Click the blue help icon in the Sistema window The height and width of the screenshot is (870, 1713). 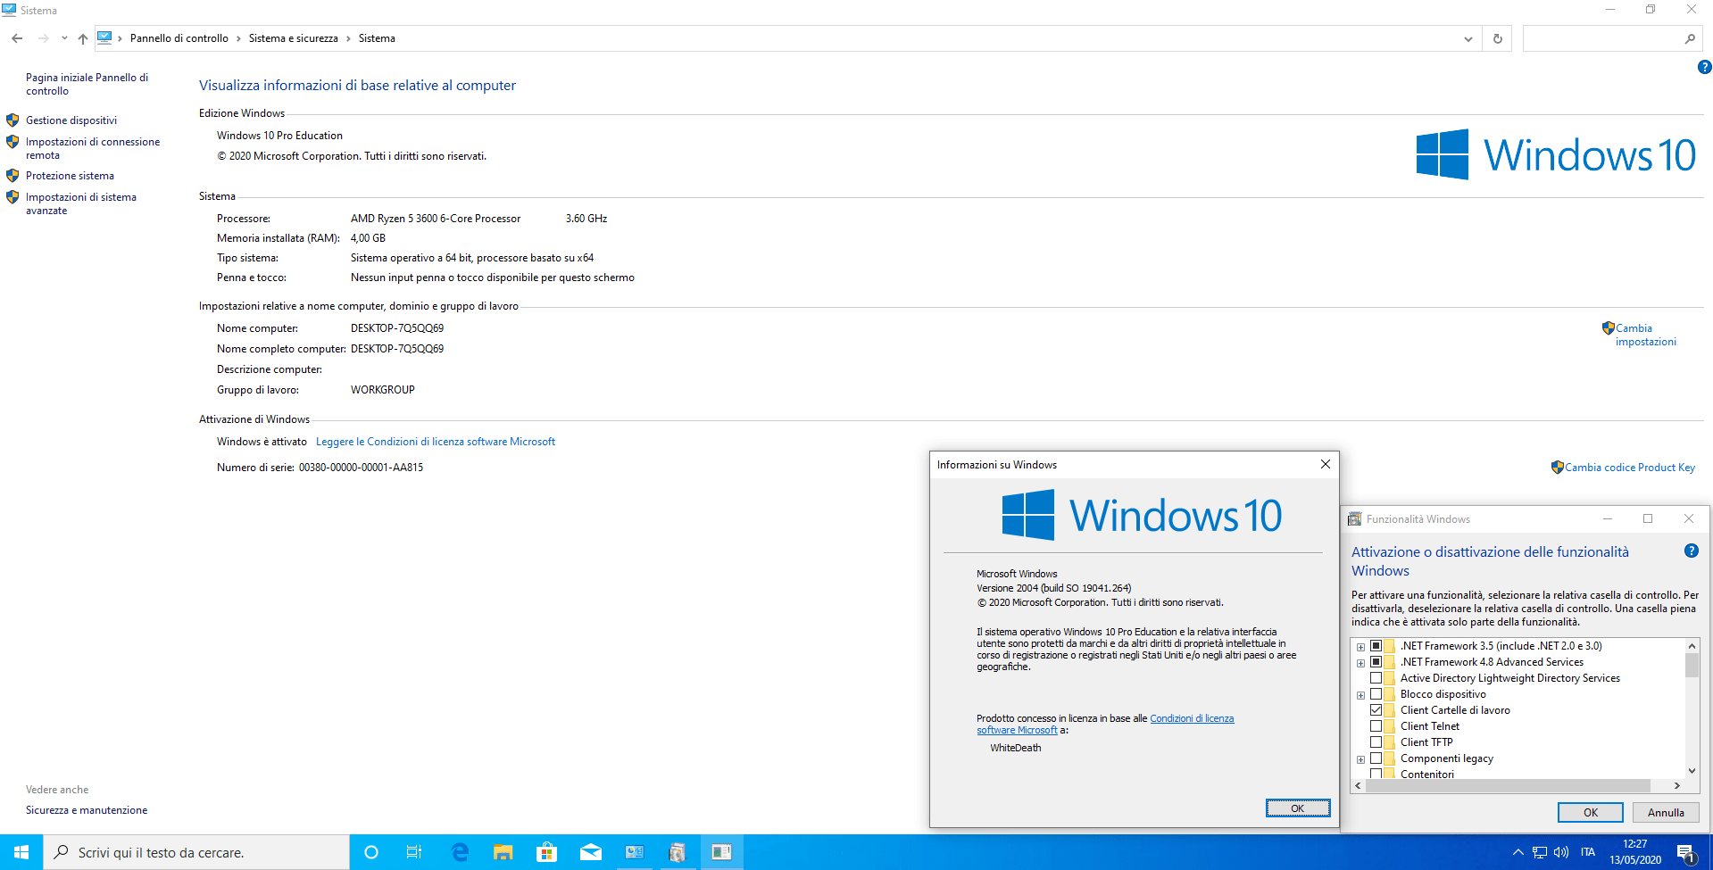(x=1704, y=67)
